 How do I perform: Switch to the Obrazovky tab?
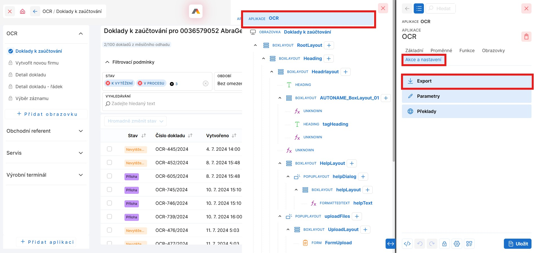(493, 51)
